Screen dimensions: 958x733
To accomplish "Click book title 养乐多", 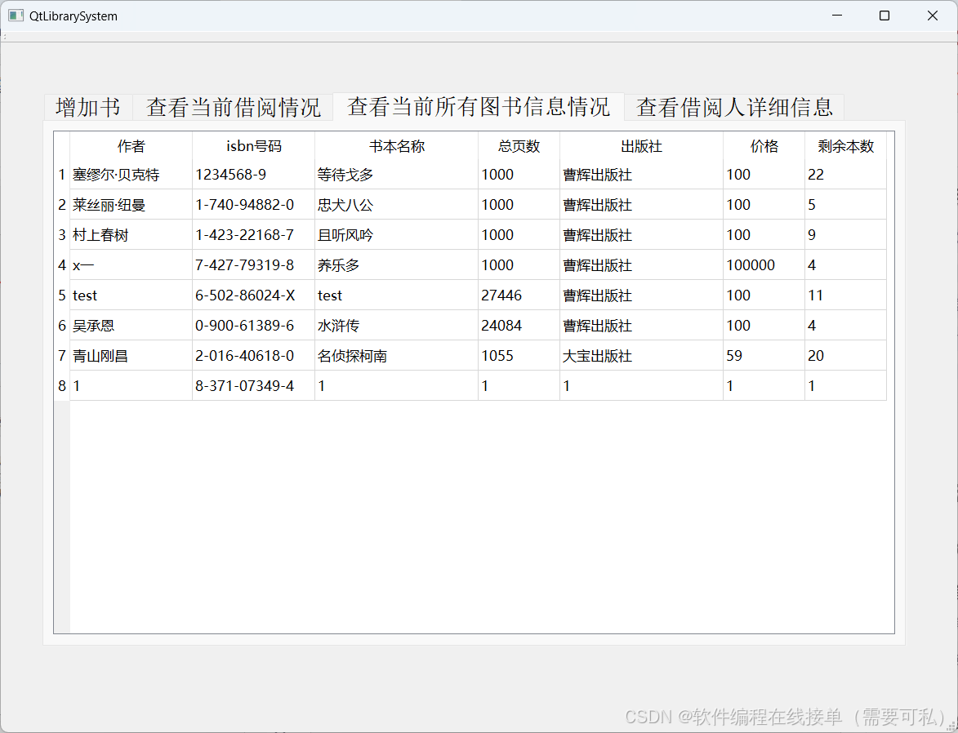I will tap(397, 265).
